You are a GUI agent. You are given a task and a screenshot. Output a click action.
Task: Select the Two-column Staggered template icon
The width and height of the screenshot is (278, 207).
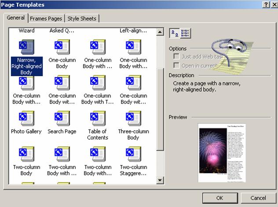click(133, 154)
